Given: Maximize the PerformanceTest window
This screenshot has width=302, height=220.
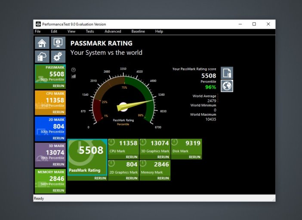Looking at the screenshot, I should (x=254, y=24).
